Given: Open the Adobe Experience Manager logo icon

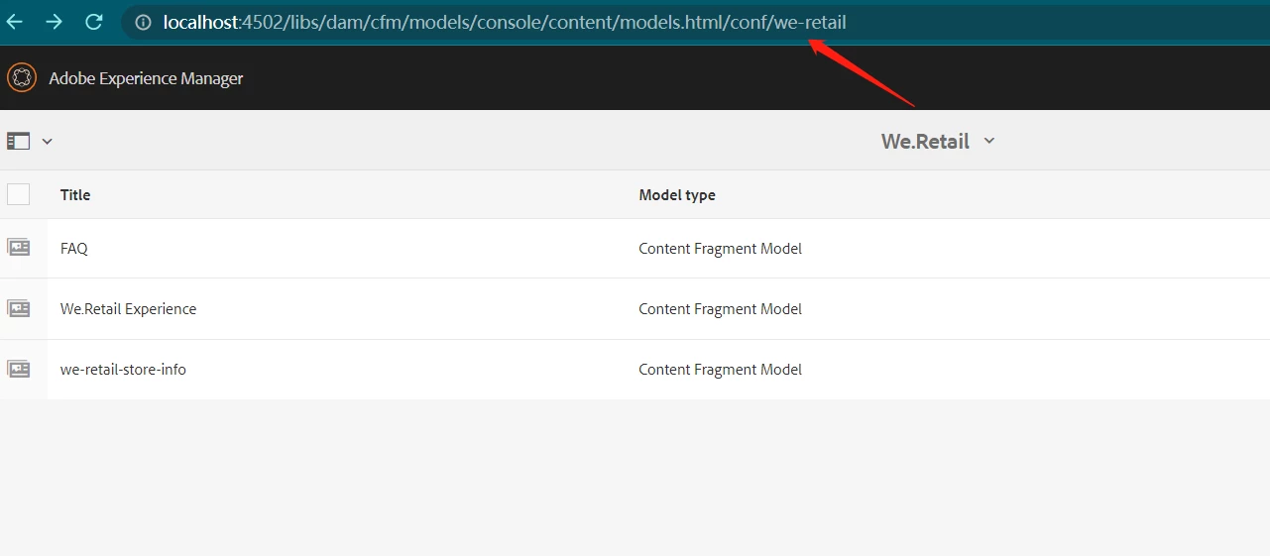Looking at the screenshot, I should click(22, 78).
